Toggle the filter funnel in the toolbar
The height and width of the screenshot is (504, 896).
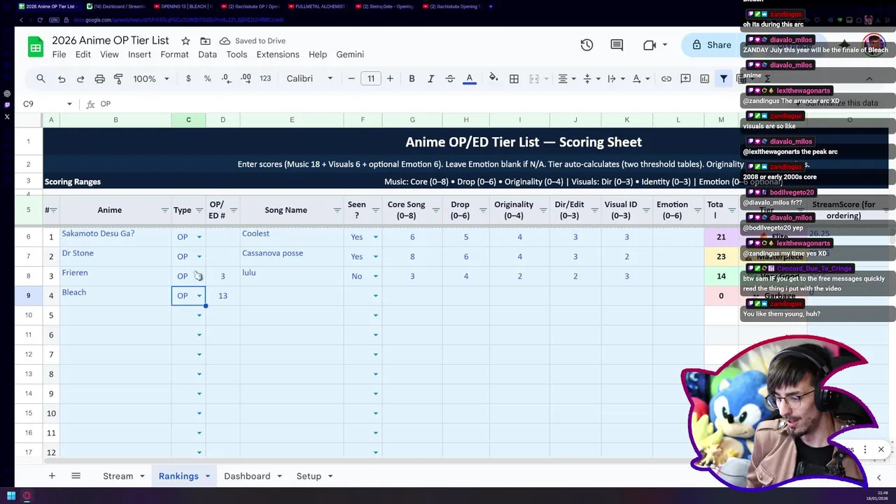(x=724, y=78)
